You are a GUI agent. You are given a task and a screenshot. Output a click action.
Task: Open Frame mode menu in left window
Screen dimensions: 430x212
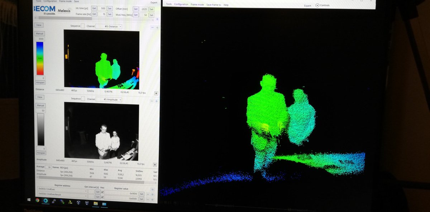66,1
